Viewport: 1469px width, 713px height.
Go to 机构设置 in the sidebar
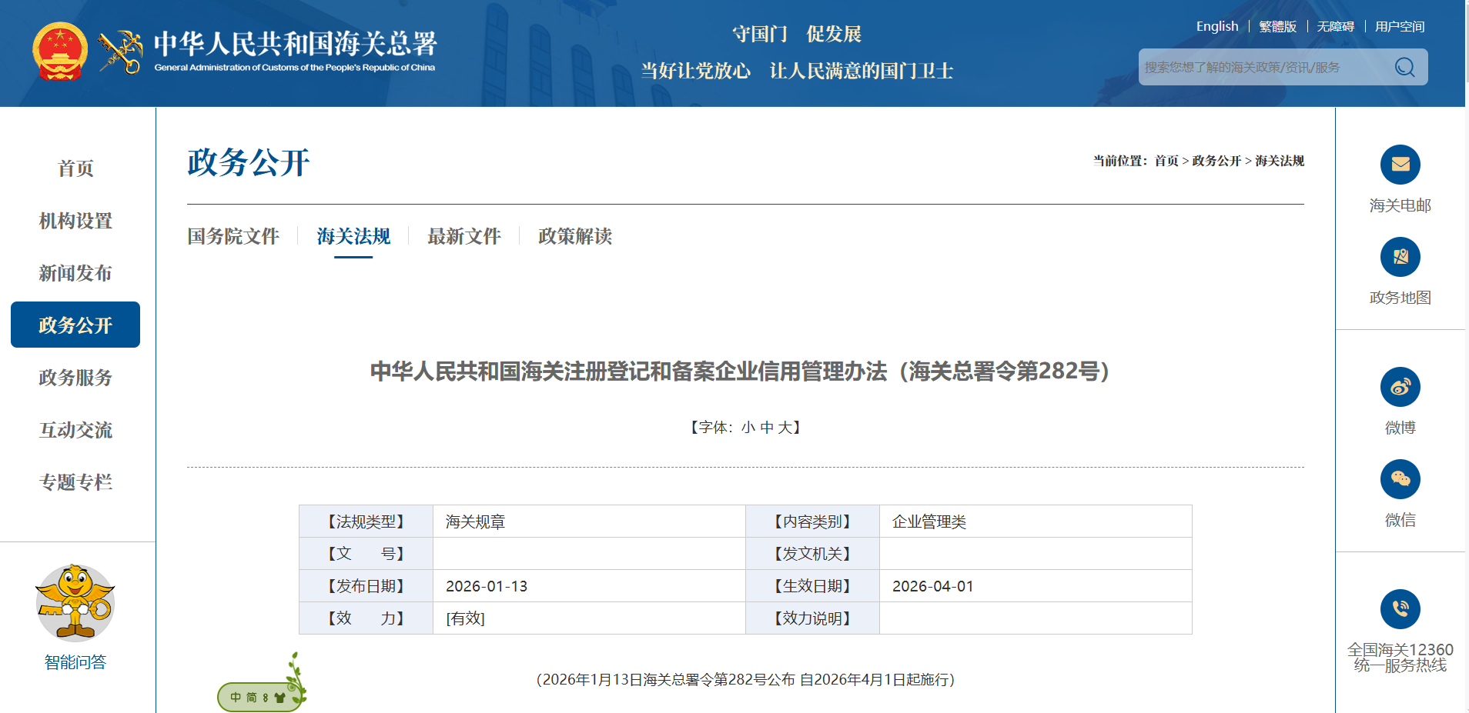coord(75,221)
